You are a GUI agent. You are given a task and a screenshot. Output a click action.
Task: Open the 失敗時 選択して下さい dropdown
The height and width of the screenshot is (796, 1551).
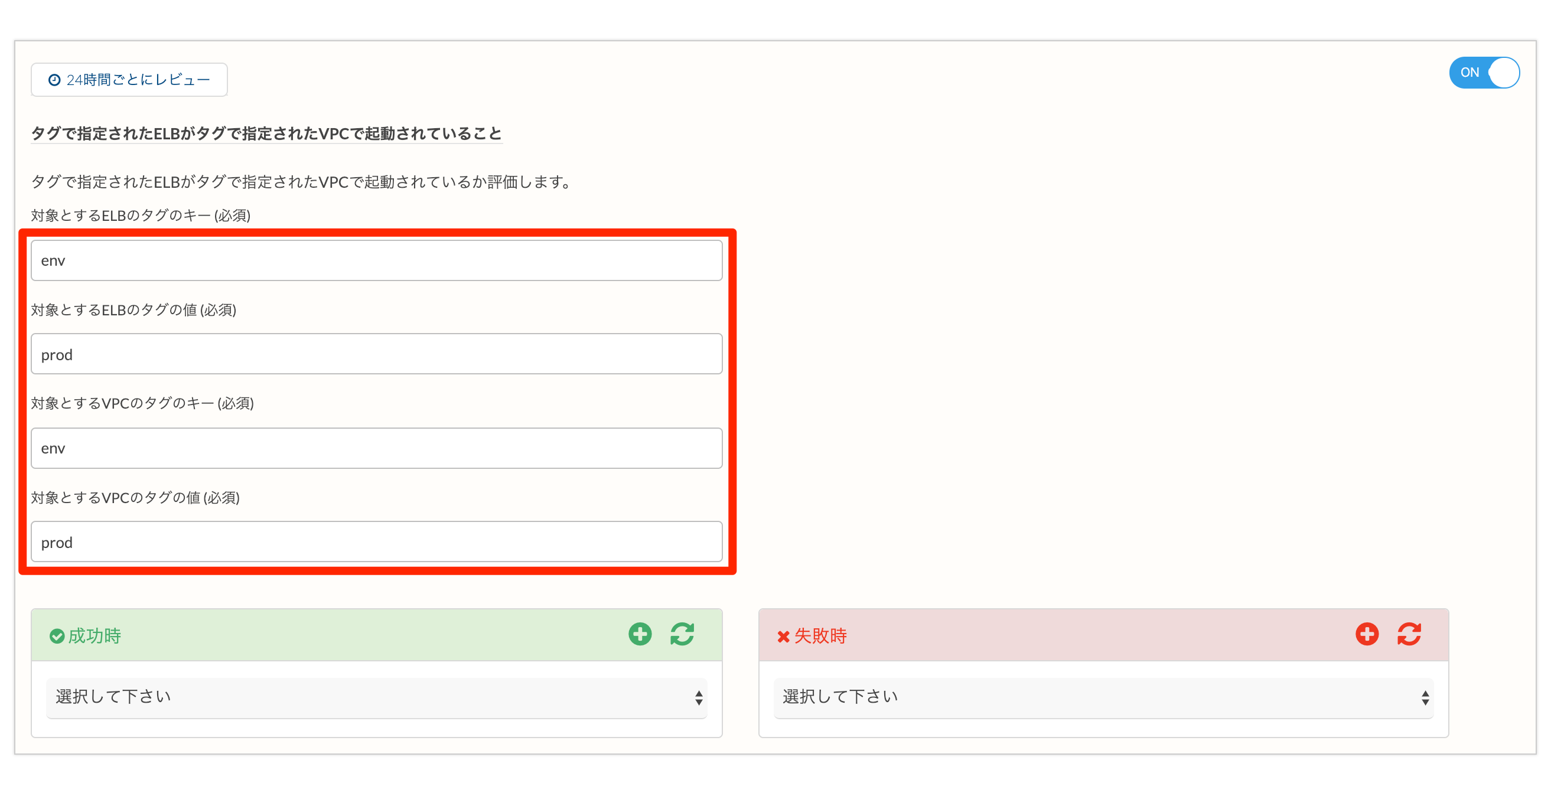[1103, 697]
